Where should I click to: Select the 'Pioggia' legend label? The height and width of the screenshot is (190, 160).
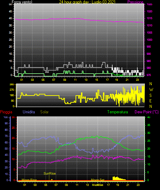point(6,112)
